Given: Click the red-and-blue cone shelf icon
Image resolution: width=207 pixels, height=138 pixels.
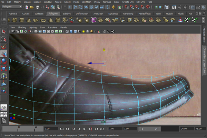Looking at the screenshot, I should 180,20.
